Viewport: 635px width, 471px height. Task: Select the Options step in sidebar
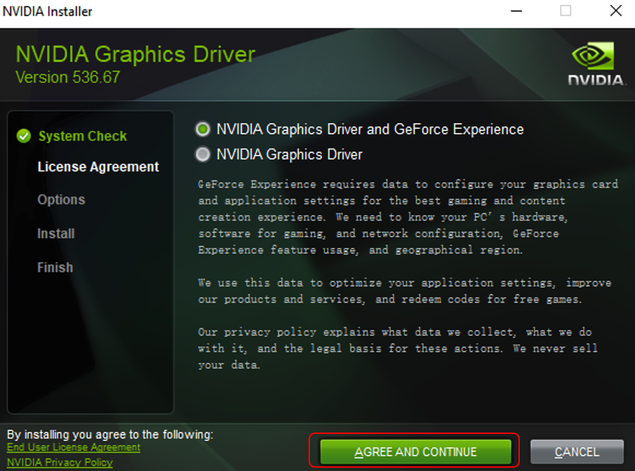62,199
